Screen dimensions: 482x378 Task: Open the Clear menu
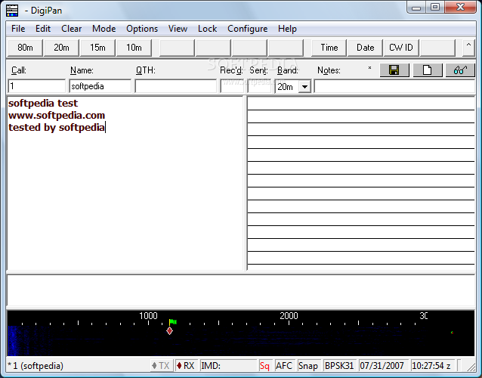coord(71,29)
